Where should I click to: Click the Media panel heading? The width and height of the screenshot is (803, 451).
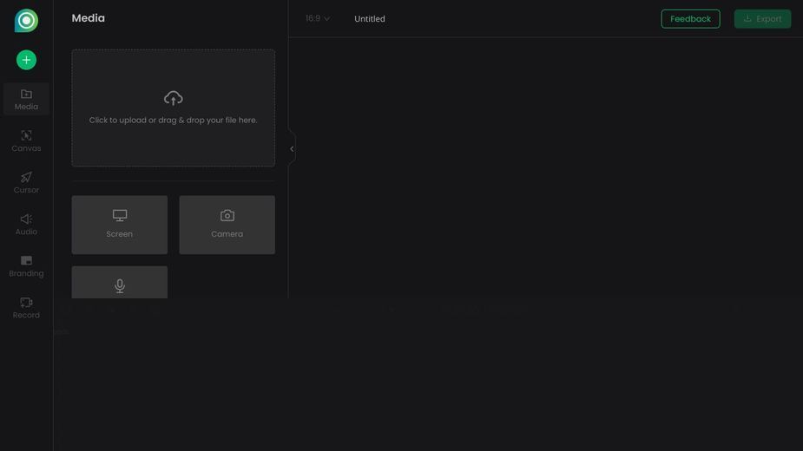coord(88,18)
